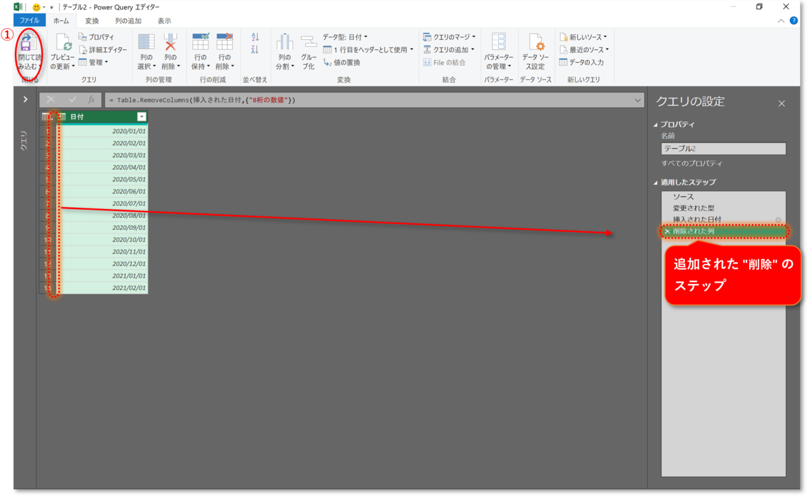This screenshot has height=497, width=810.
Task: Expand the 1 行目をヘッダーとして使用 dropdown arrow
Action: (x=412, y=50)
